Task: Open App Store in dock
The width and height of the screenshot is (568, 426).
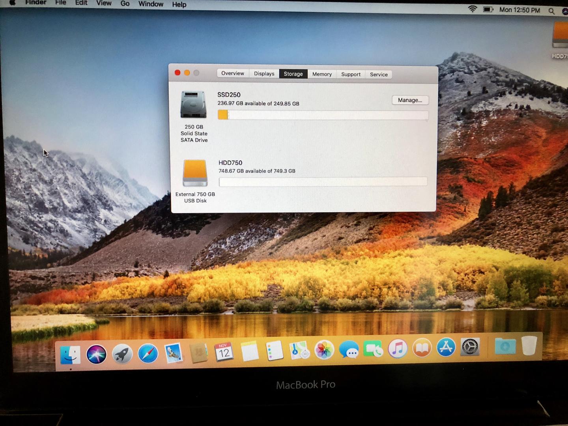Action: click(x=446, y=347)
